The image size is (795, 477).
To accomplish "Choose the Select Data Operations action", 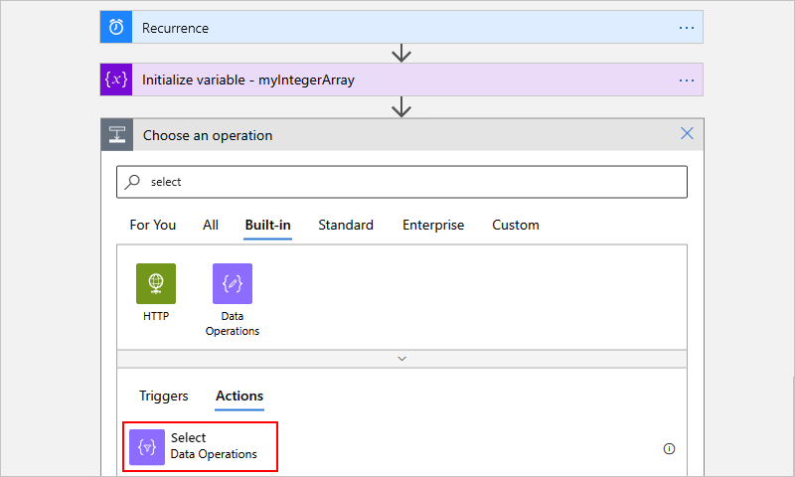I will [214, 446].
